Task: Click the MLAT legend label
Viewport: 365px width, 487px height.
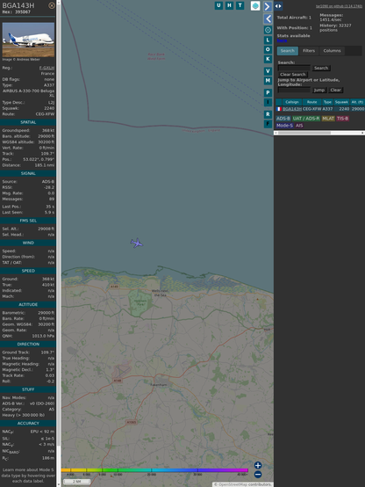Action: tap(328, 119)
